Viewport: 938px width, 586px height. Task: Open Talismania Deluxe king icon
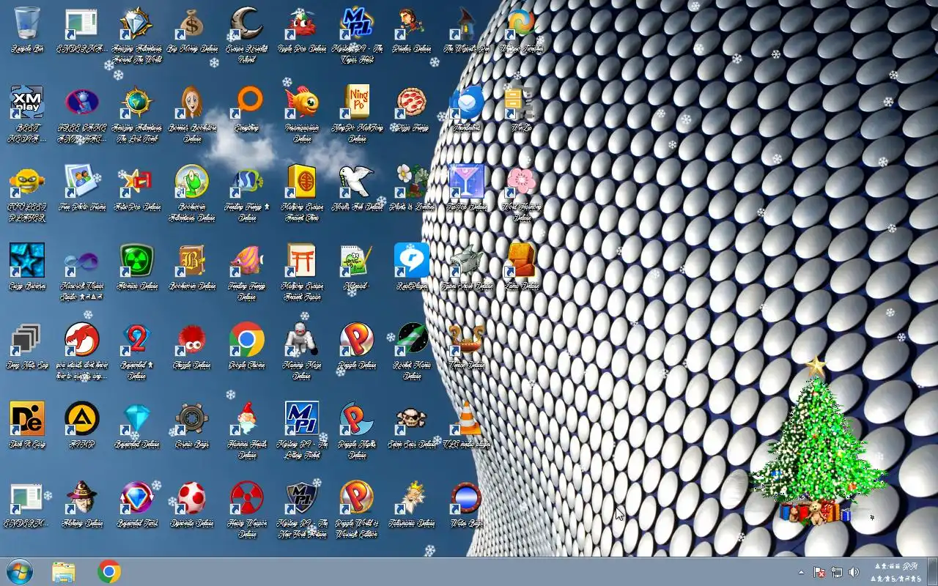[x=412, y=498]
